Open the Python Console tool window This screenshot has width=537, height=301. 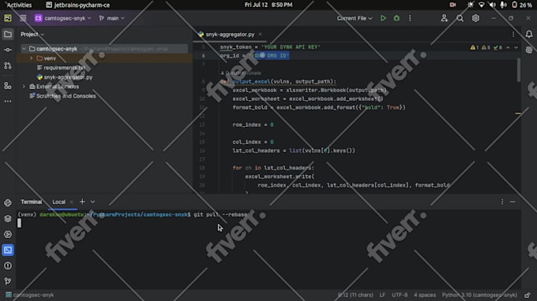[8, 203]
